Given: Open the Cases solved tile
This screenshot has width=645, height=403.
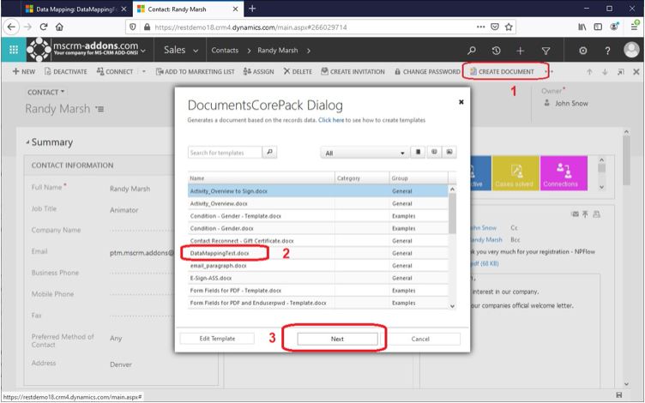Looking at the screenshot, I should (x=515, y=173).
